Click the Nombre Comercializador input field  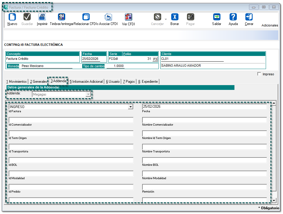coord(204,120)
